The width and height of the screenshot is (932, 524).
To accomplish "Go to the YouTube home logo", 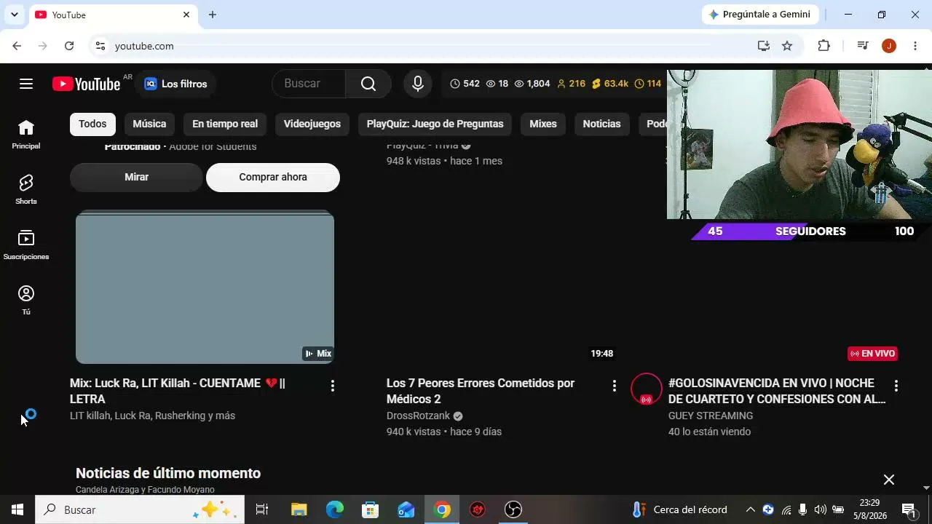I will pyautogui.click(x=87, y=84).
